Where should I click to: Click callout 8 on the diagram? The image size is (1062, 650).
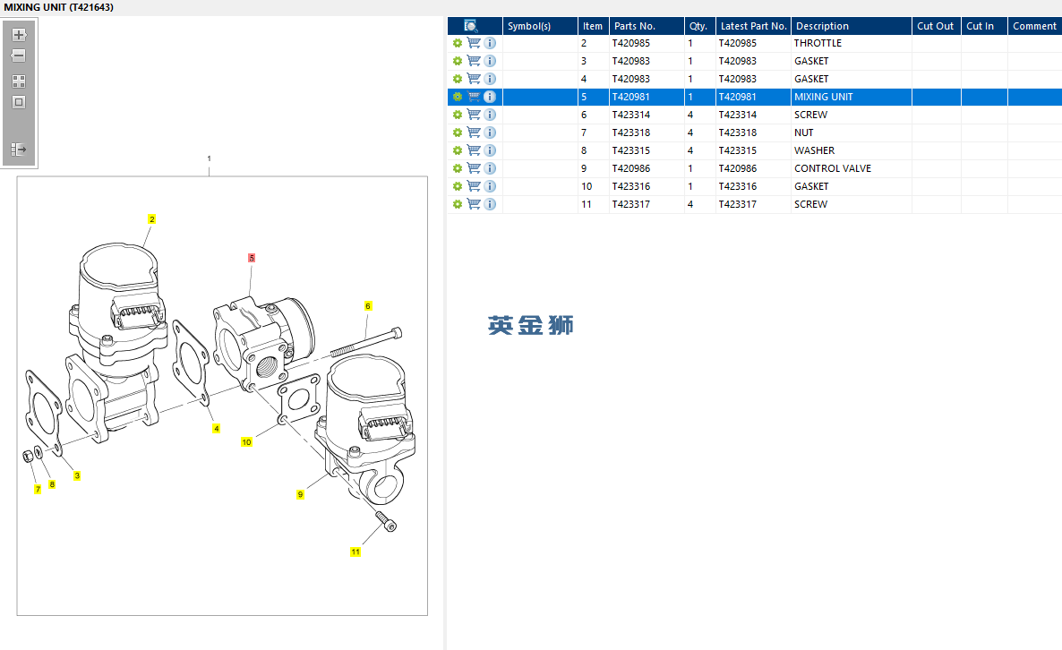(x=52, y=484)
